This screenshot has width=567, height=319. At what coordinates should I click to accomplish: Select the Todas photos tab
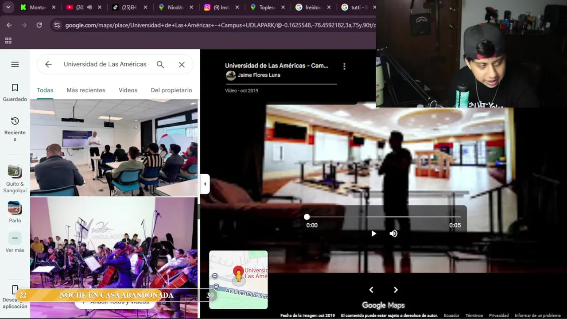point(45,90)
